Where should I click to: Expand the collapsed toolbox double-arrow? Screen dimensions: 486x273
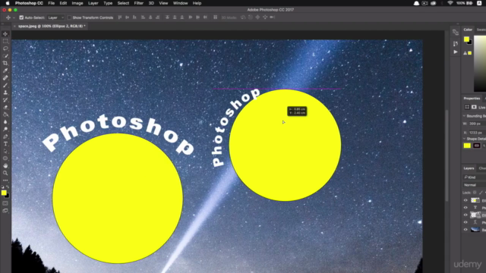tap(3, 24)
